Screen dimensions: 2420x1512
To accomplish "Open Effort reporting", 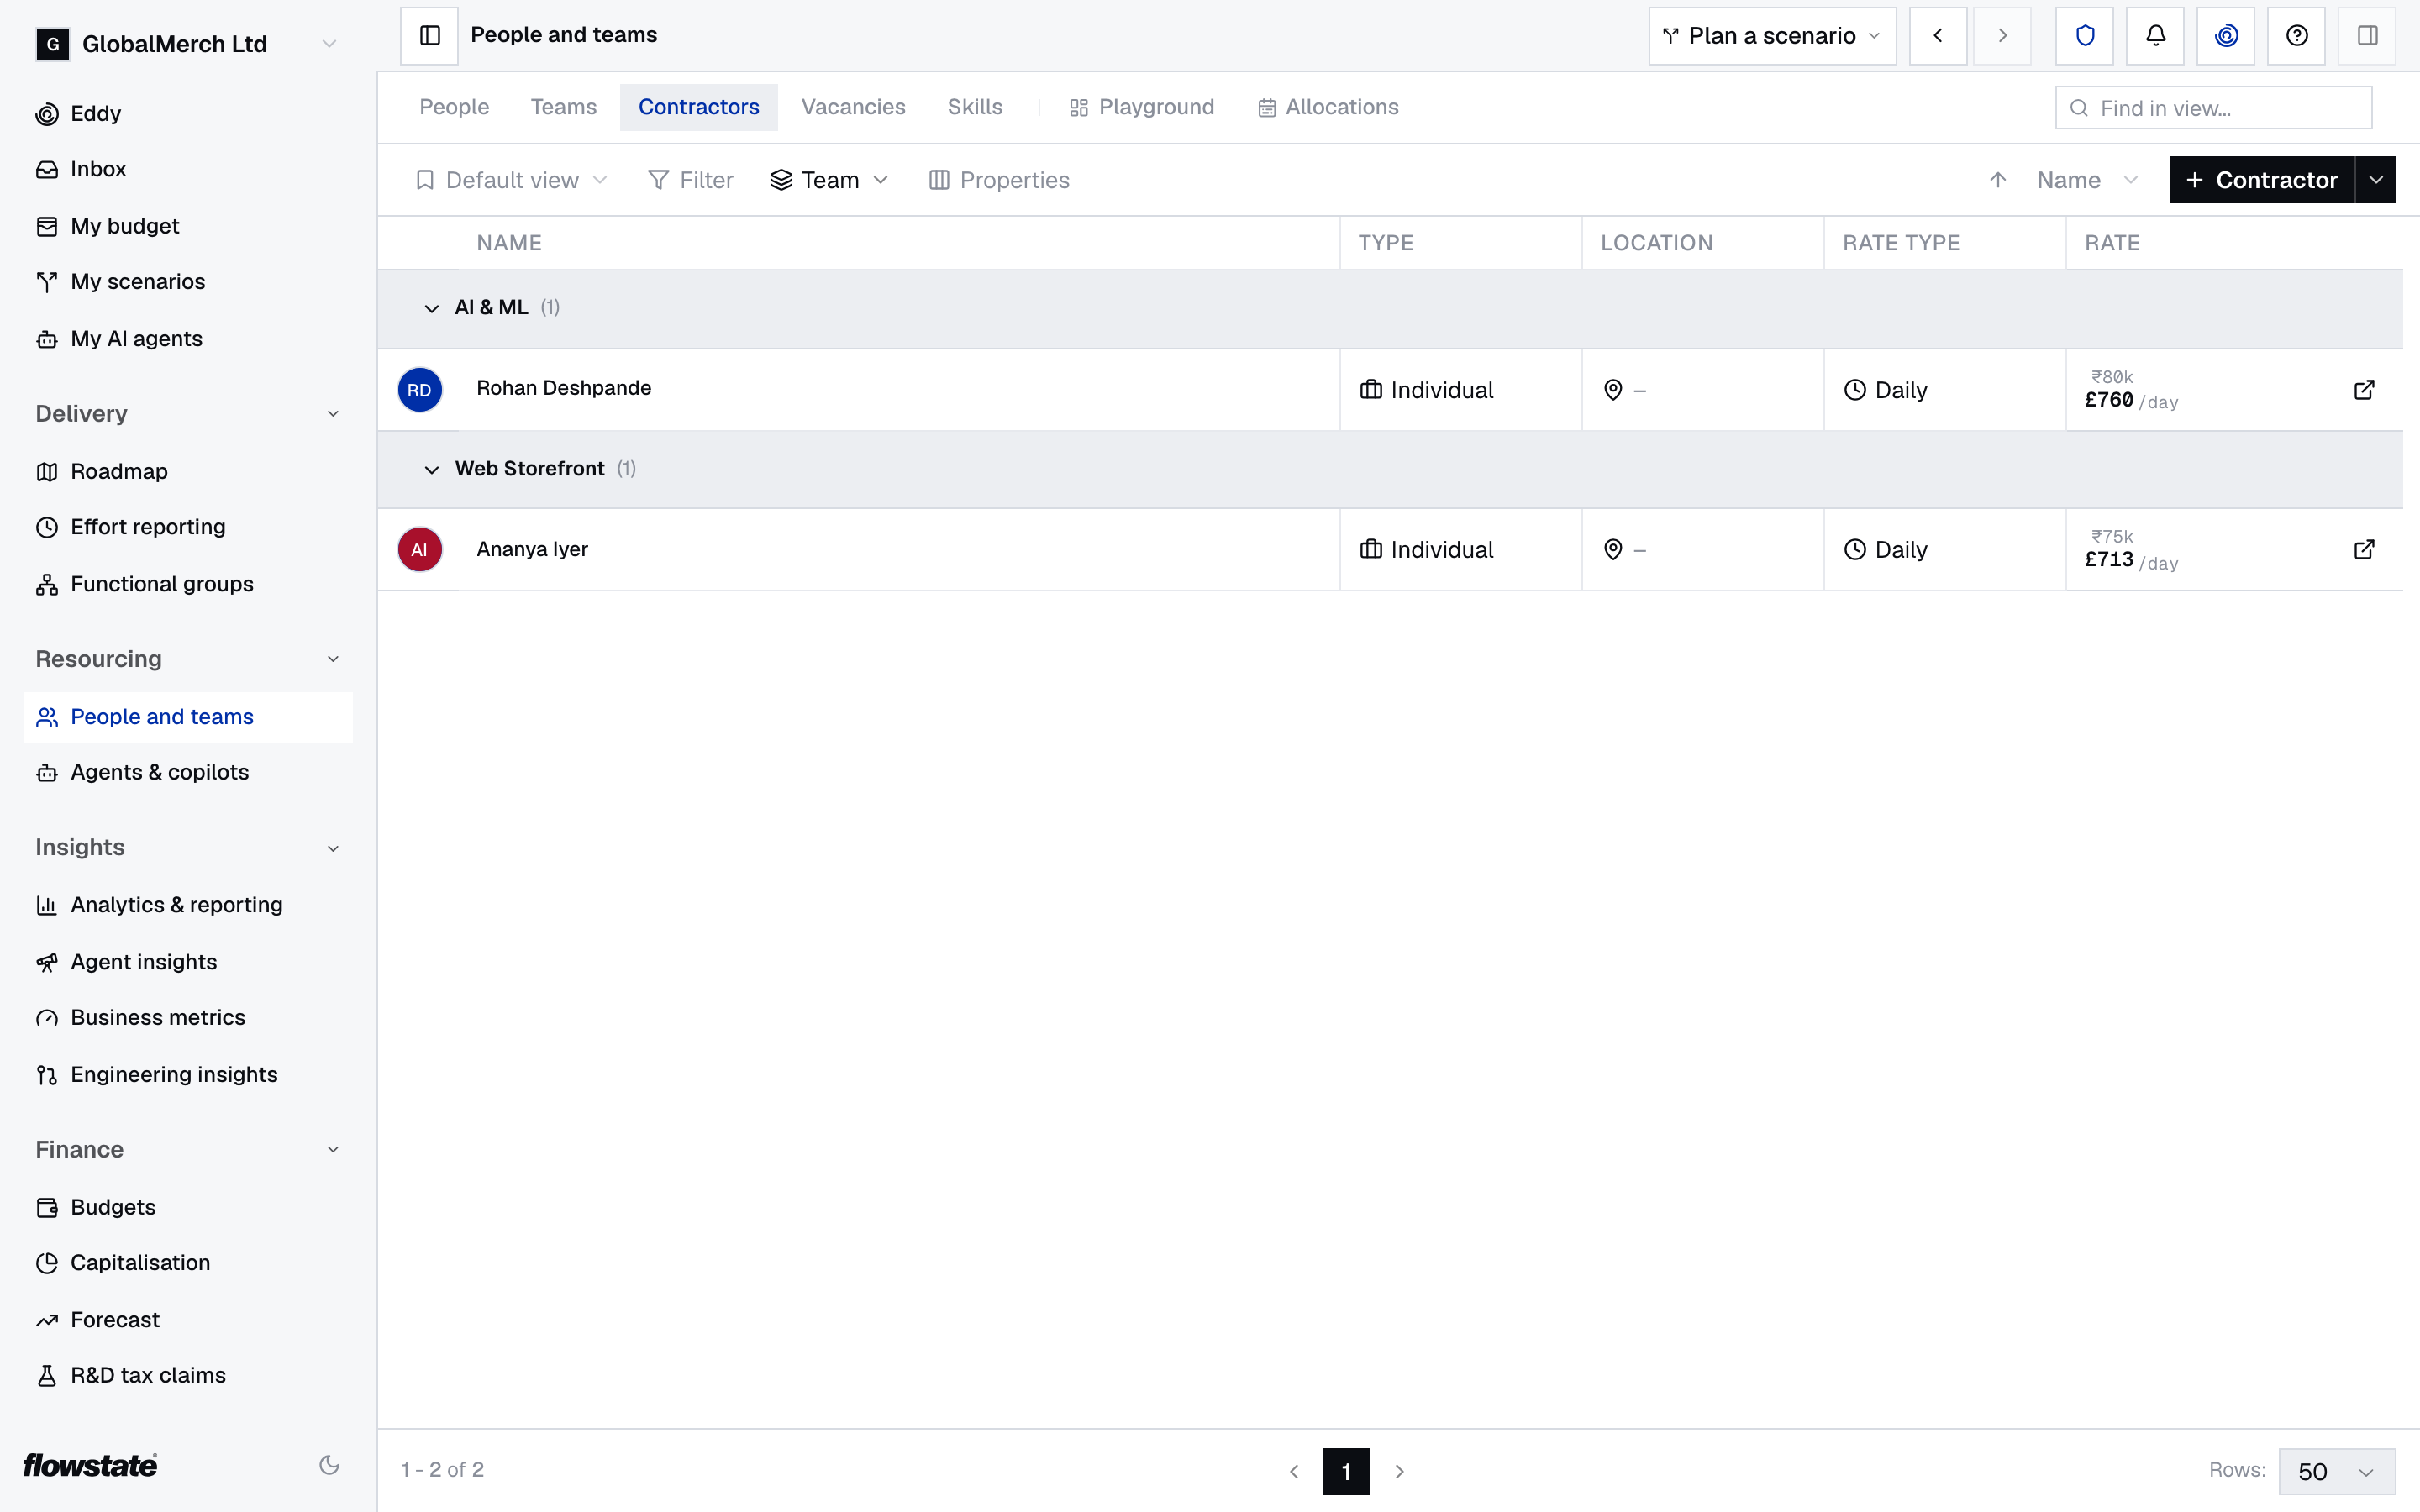I will (188, 527).
